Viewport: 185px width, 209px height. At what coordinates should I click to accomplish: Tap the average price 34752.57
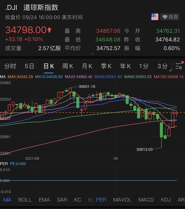[108, 48]
